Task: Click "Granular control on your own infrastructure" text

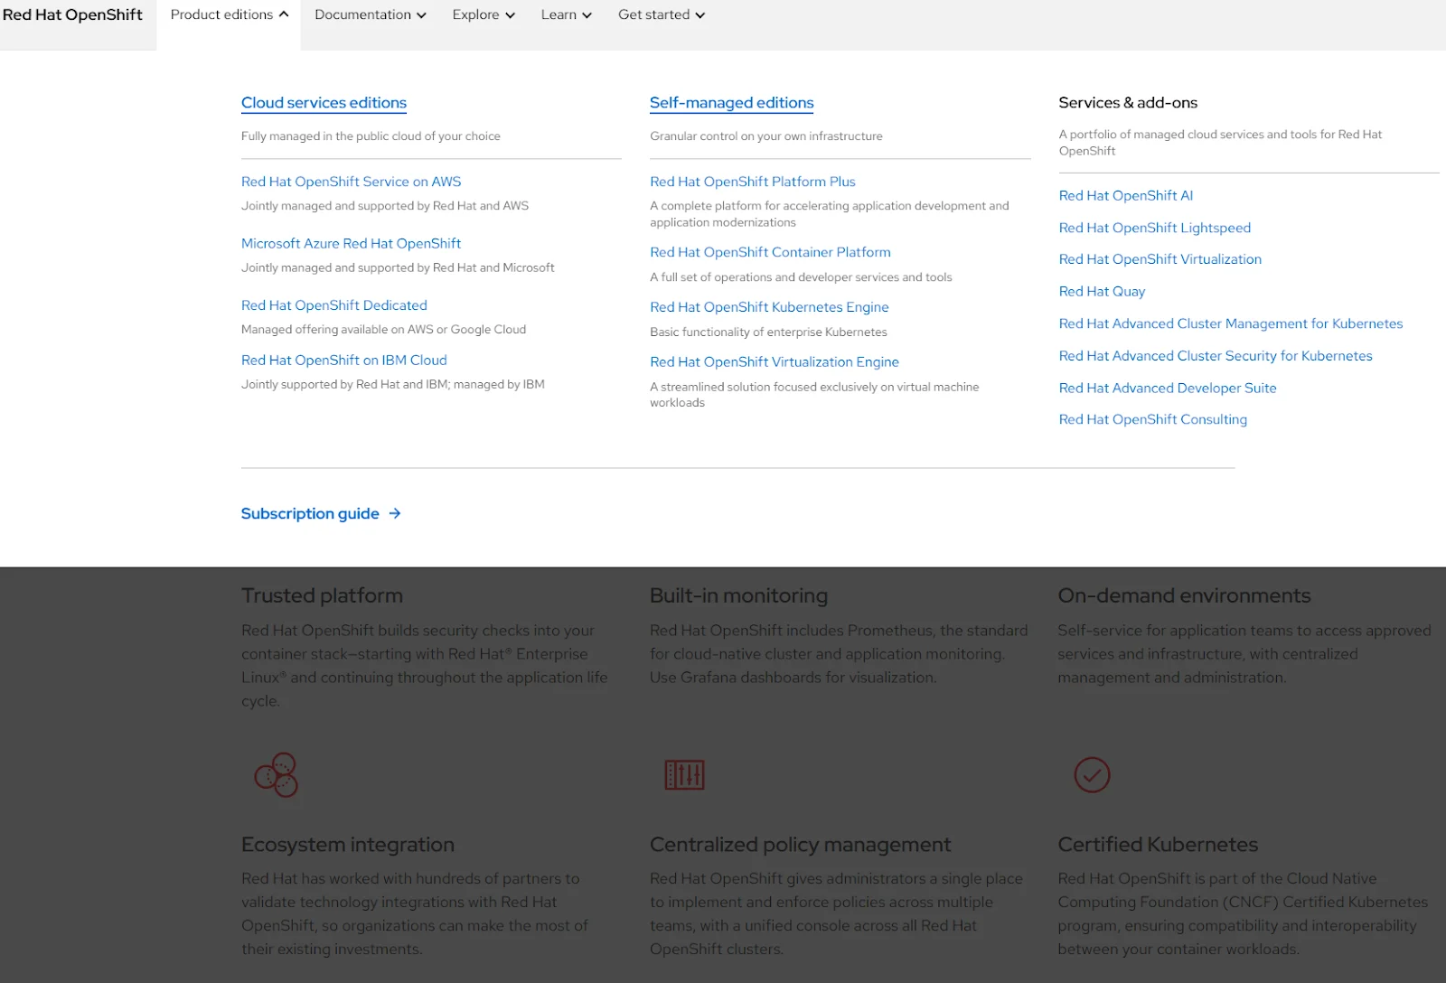Action: coord(765,136)
